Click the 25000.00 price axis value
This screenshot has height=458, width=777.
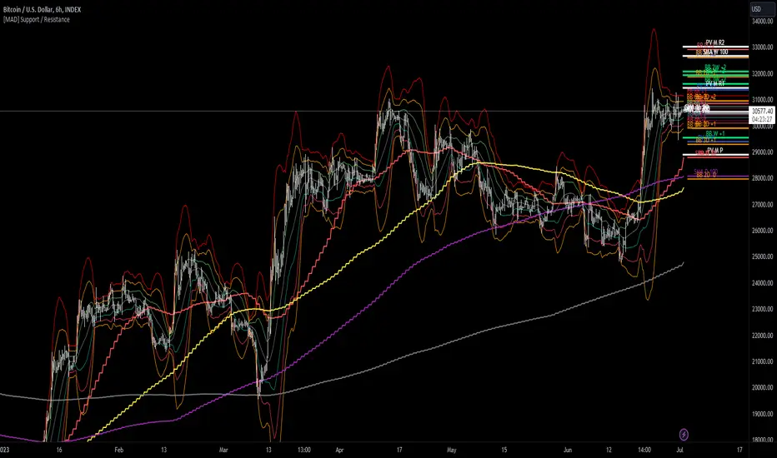click(762, 257)
